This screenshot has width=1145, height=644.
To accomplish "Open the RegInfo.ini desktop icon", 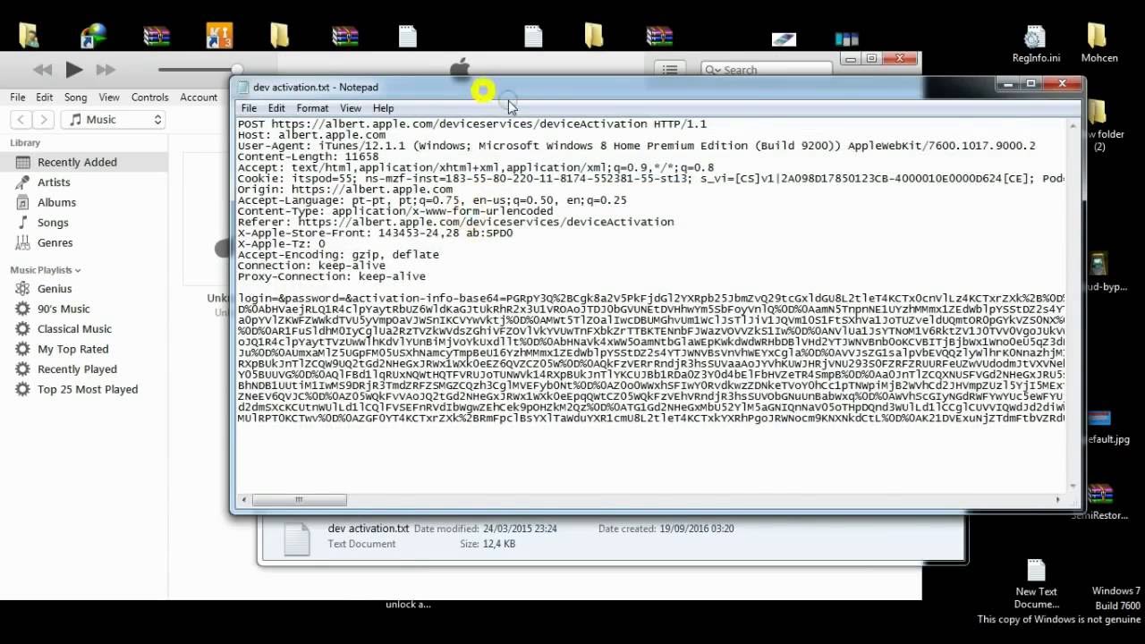I will coord(1036,44).
